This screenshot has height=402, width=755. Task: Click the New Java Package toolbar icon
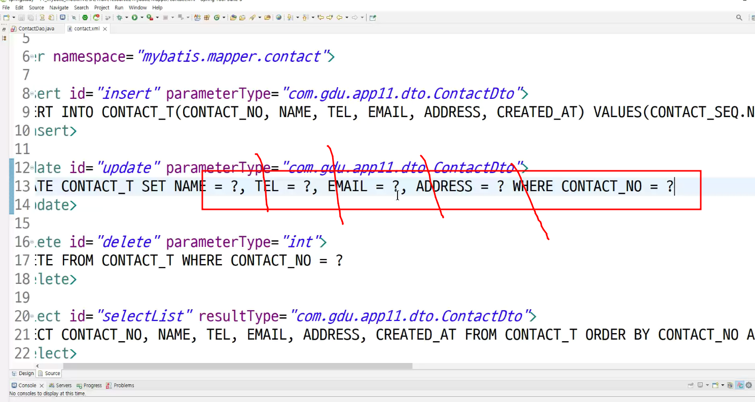tap(207, 17)
